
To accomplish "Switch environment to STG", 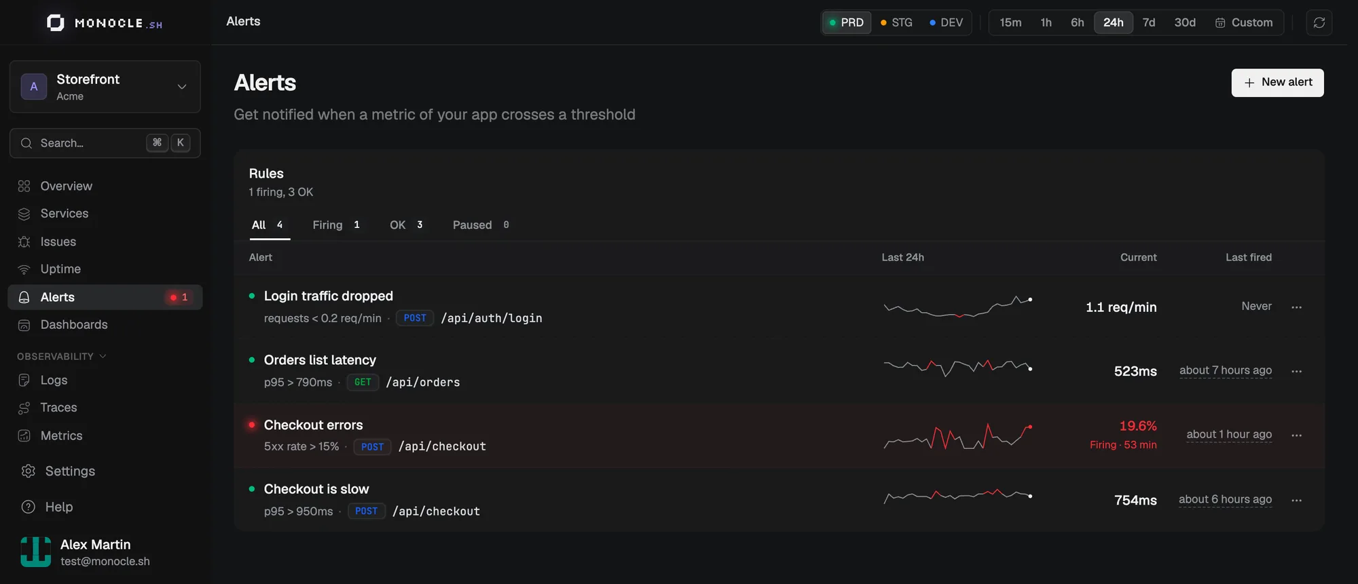I will (896, 22).
